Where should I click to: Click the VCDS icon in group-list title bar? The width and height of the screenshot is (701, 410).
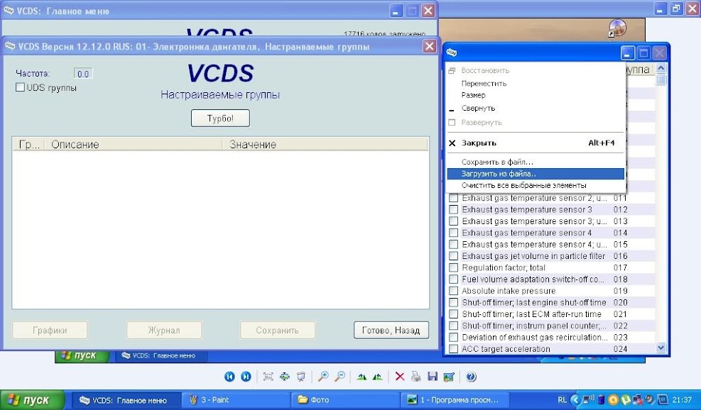click(x=452, y=52)
